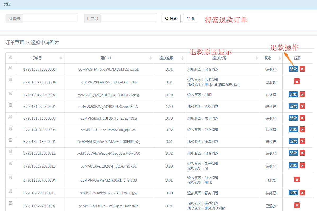
Task: Process 退款 for order 6720181029000001
Action: (293, 106)
